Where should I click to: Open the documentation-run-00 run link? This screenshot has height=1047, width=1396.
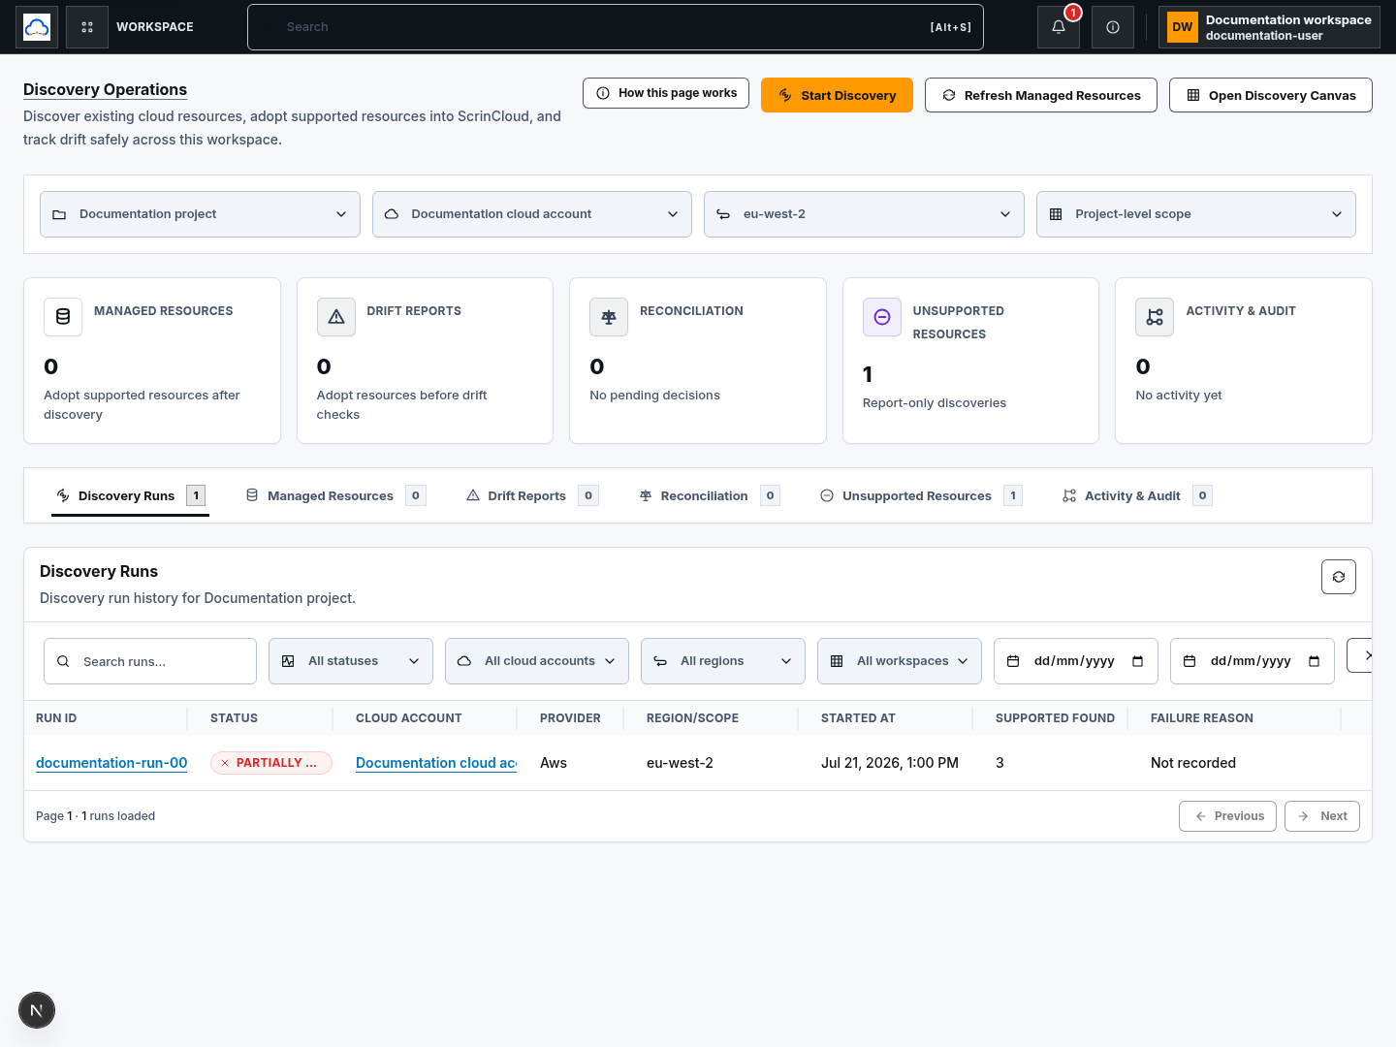click(x=111, y=763)
